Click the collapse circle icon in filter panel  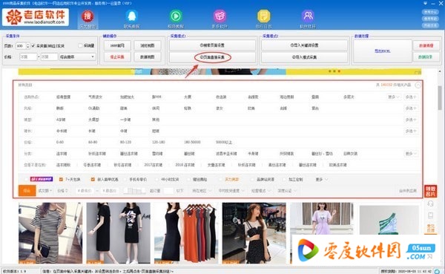tap(418, 85)
